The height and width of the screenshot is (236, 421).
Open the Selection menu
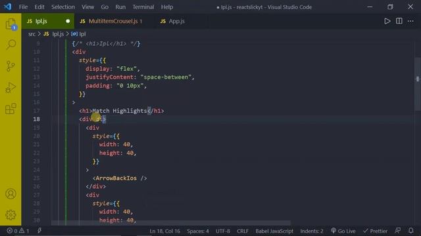pos(63,7)
